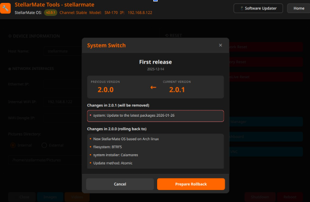Click the Prepare Rollback button
Image resolution: width=310 pixels, height=202 pixels.
point(191,184)
